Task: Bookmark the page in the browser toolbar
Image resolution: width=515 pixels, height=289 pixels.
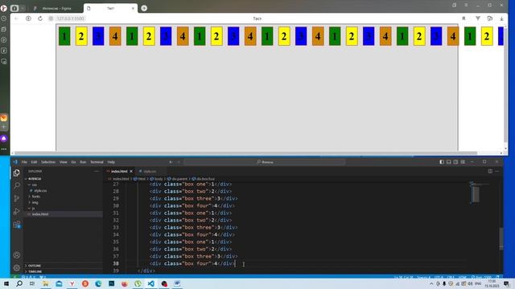Action: pos(463,18)
